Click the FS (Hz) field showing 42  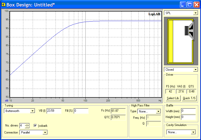click(x=170, y=91)
